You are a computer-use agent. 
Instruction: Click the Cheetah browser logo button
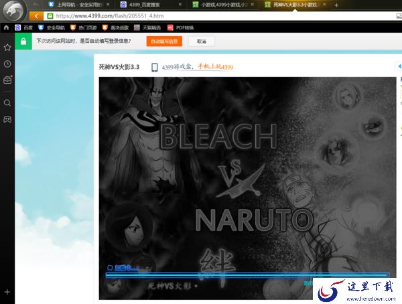tap(13, 11)
